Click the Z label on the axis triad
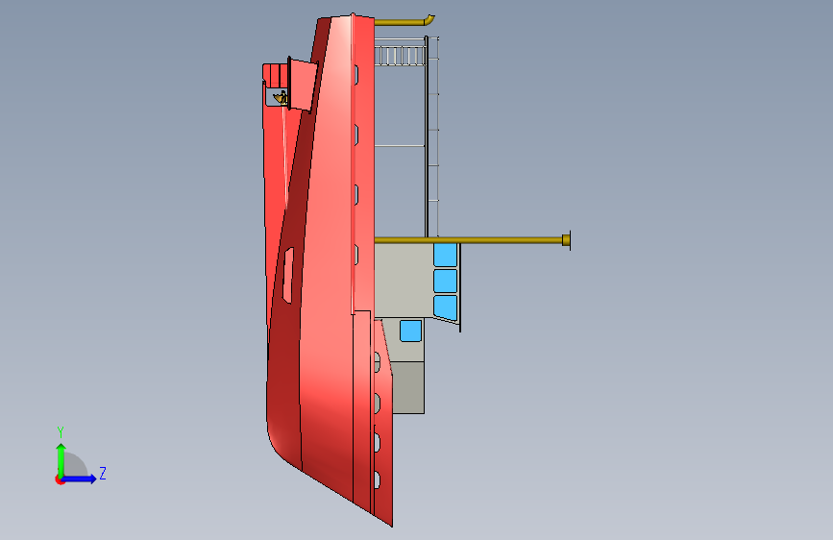Screen dimensions: 833x540 point(103,473)
